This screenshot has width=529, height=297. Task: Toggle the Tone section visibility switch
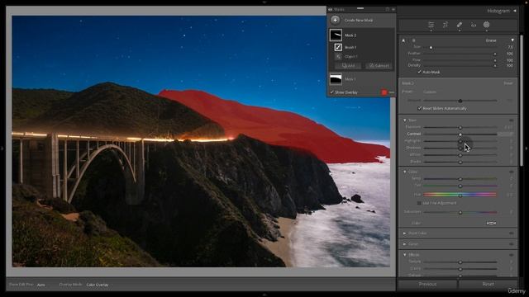click(512, 120)
